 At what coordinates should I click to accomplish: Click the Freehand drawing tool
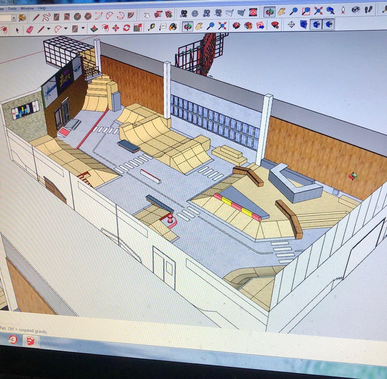point(46,17)
